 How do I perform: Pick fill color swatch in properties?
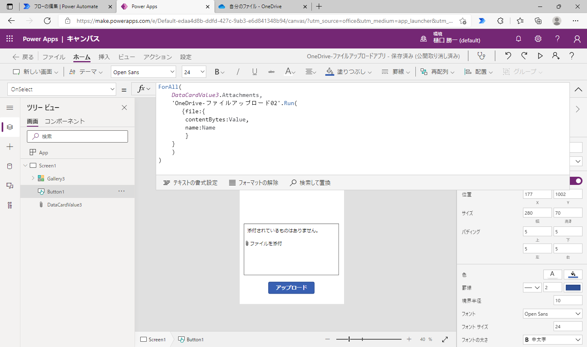pyautogui.click(x=573, y=274)
